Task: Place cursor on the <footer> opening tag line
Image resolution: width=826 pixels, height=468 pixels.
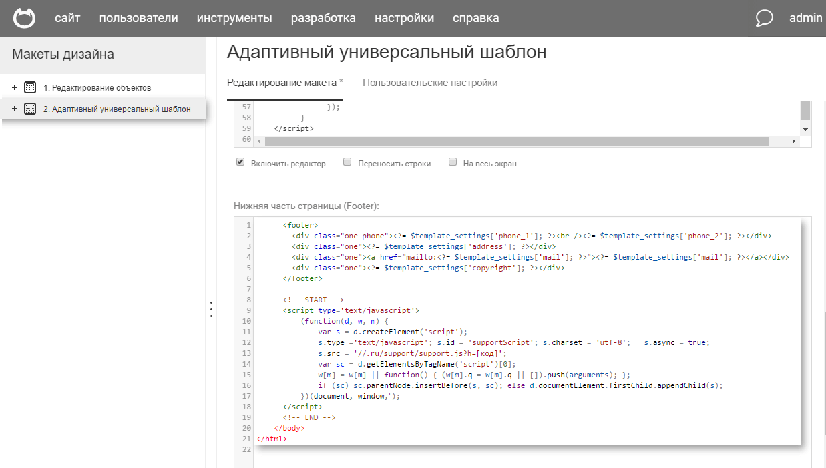Action: pyautogui.click(x=300, y=225)
